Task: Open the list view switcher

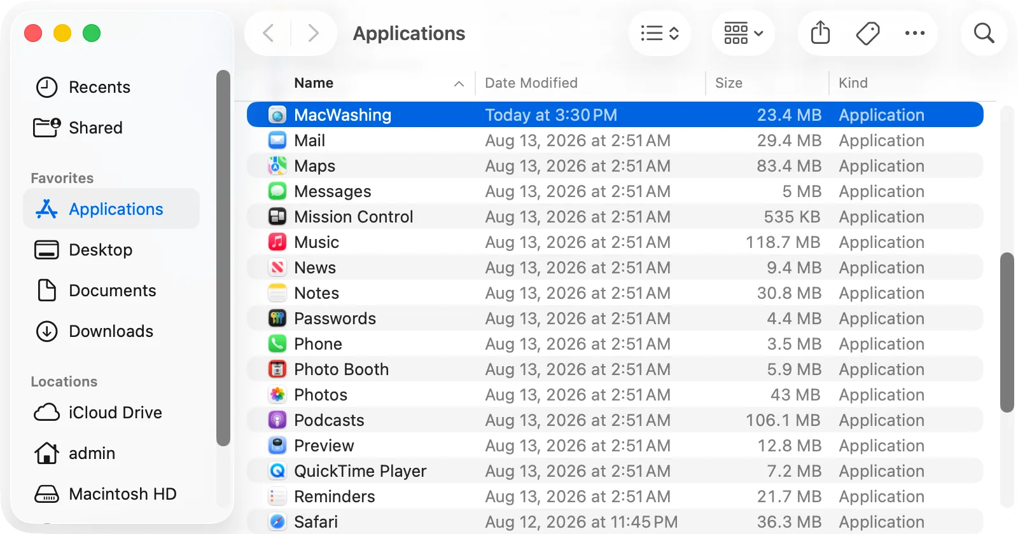Action: click(x=660, y=33)
